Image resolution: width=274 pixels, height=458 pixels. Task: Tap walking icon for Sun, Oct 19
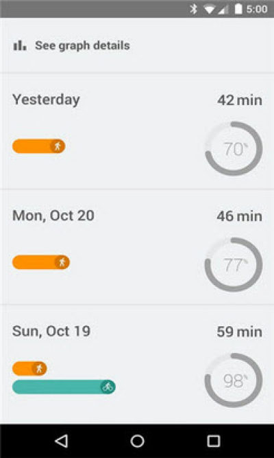(x=39, y=369)
